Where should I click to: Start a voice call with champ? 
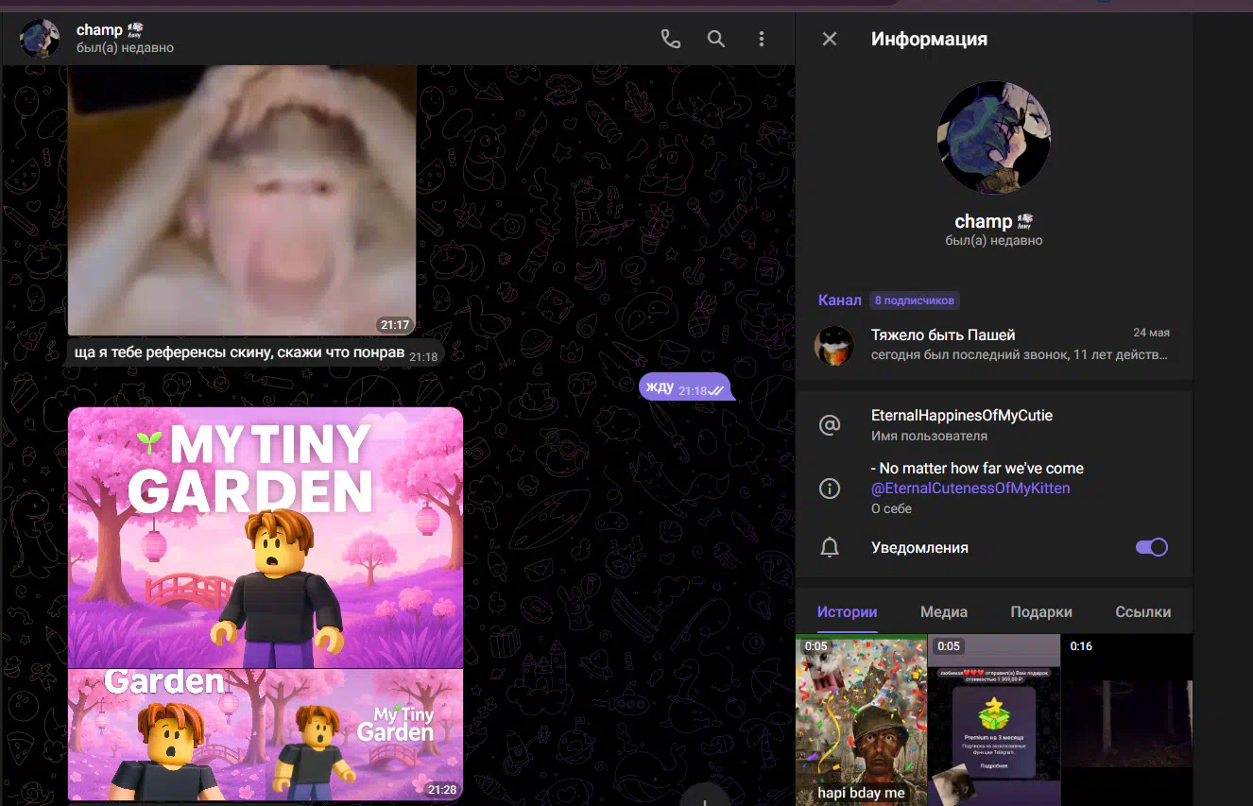pos(670,39)
